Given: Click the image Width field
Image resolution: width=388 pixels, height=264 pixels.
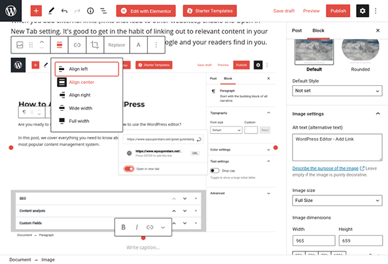Looking at the screenshot, I should [x=314, y=240].
